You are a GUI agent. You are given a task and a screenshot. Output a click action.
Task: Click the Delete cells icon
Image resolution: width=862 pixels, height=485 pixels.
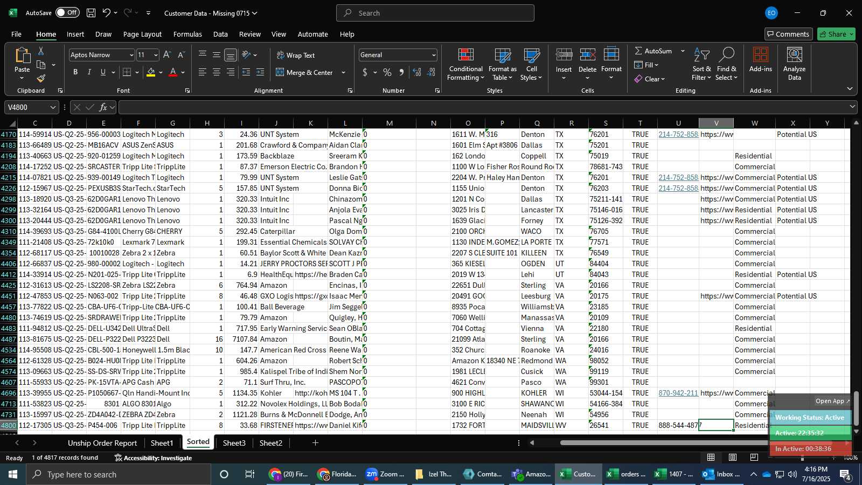pyautogui.click(x=587, y=55)
